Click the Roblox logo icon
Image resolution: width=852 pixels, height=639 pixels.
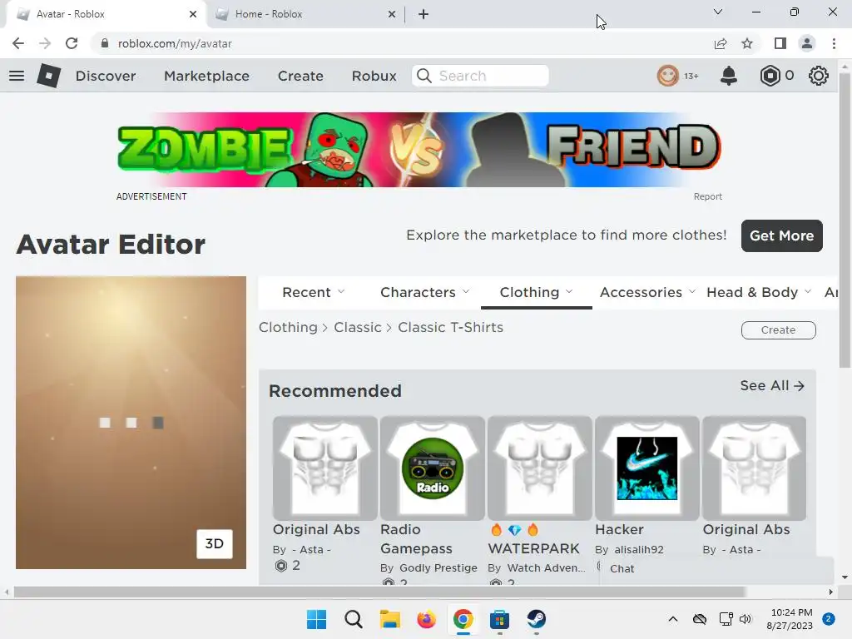click(x=49, y=76)
